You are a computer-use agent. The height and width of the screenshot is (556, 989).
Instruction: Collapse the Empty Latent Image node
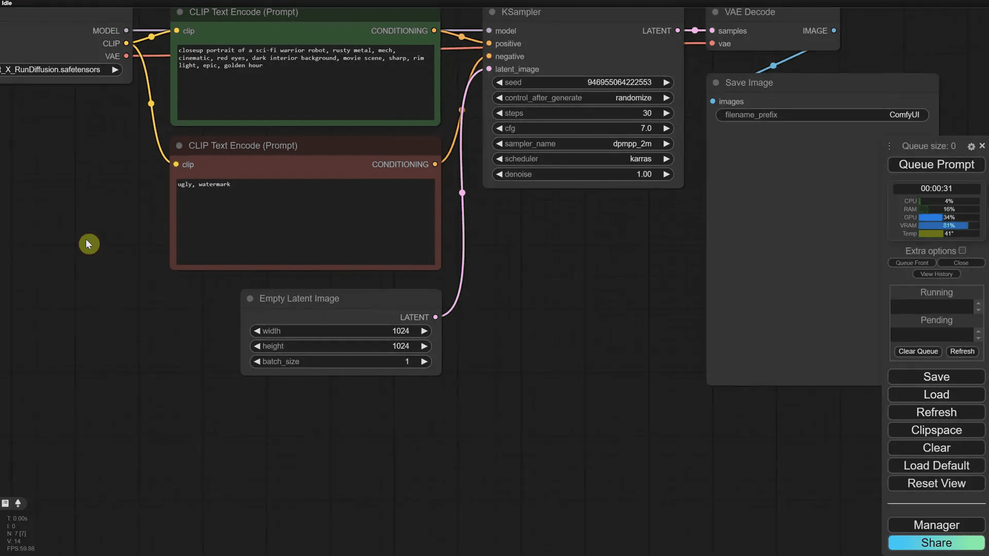point(250,299)
